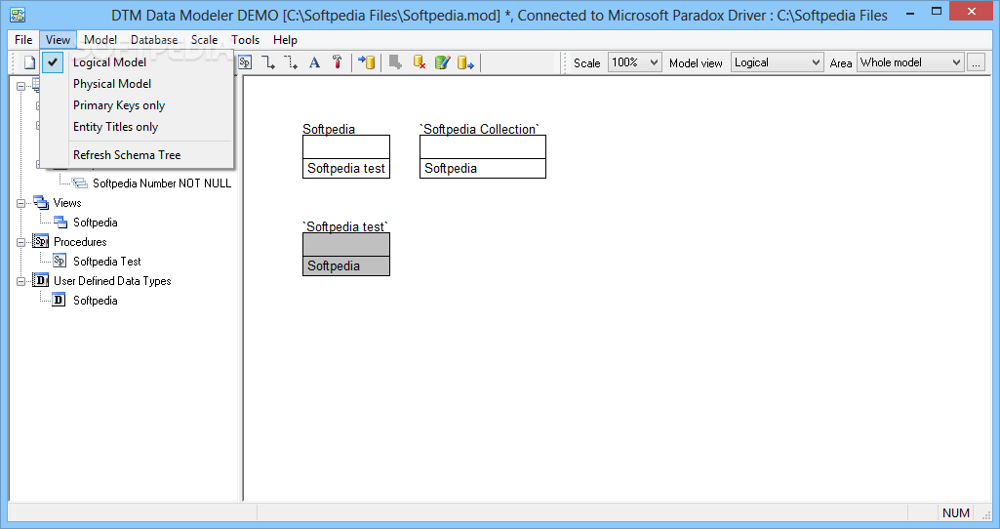Choose Refresh Schema Tree menu entry
Image resolution: width=1000 pixels, height=529 pixels.
(127, 155)
